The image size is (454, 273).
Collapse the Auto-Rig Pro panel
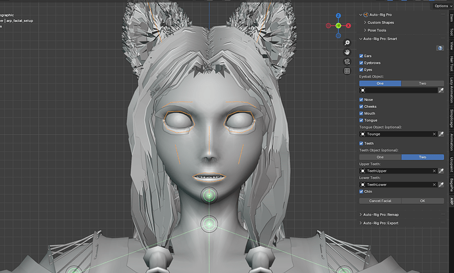click(361, 14)
